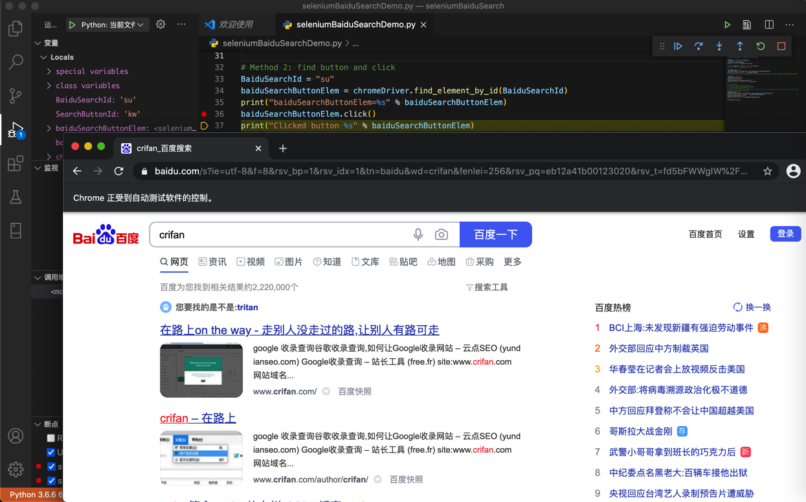Open Python debug configuration dropdown
806x502 pixels.
[x=107, y=25]
